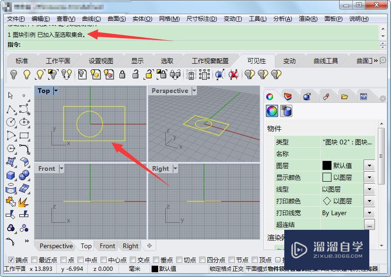Screen dimensions: 391x277
Task: Click the Swap locked and unlocked padlocks icon
Action: pyautogui.click(x=175, y=75)
